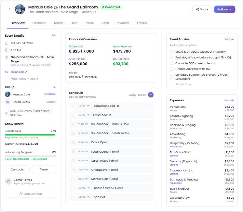Screen dimensions: 243x212
Task: Click the SR avatar for Sarah Rivers
Action: point(8,102)
